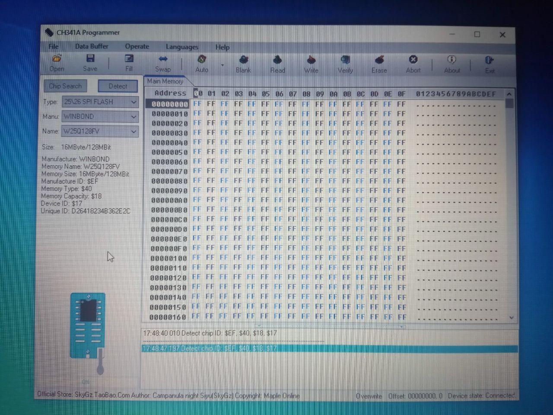Read the chip with the Read icon
553x415 pixels.
277,64
